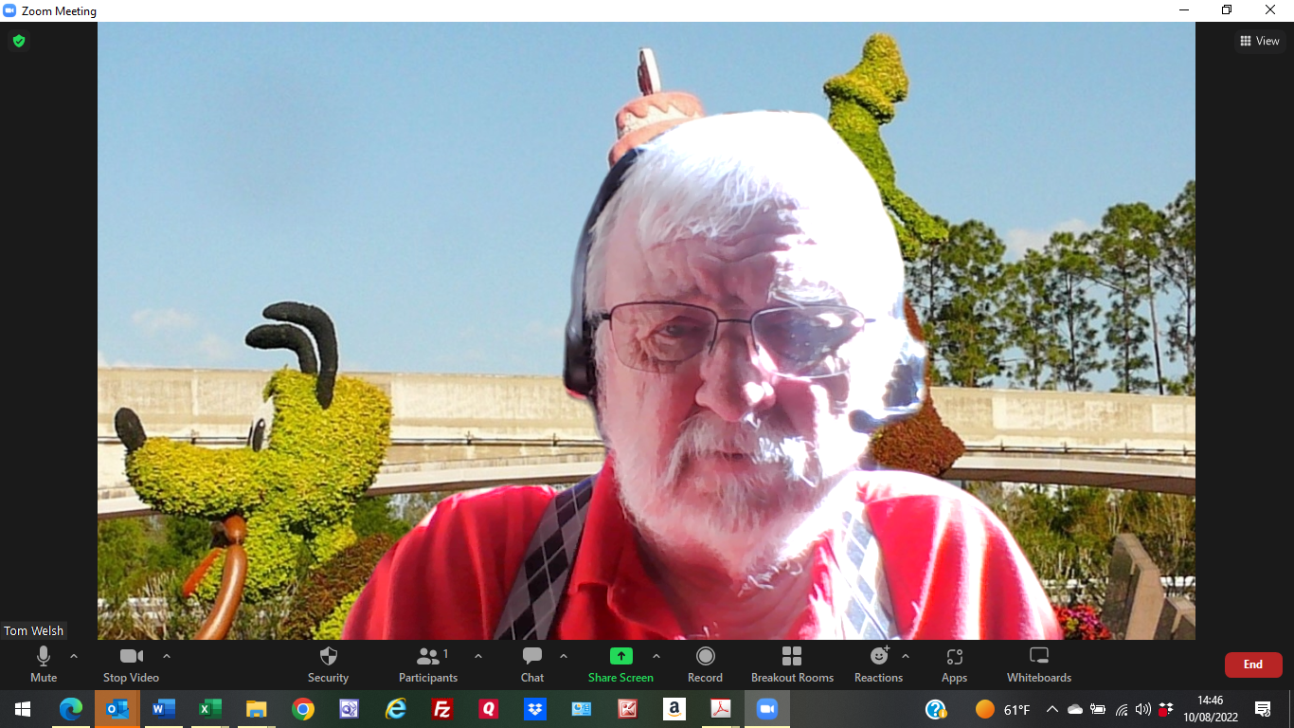1294x728 pixels.
Task: Open share options arrow beside Share Screen
Action: tap(656, 656)
